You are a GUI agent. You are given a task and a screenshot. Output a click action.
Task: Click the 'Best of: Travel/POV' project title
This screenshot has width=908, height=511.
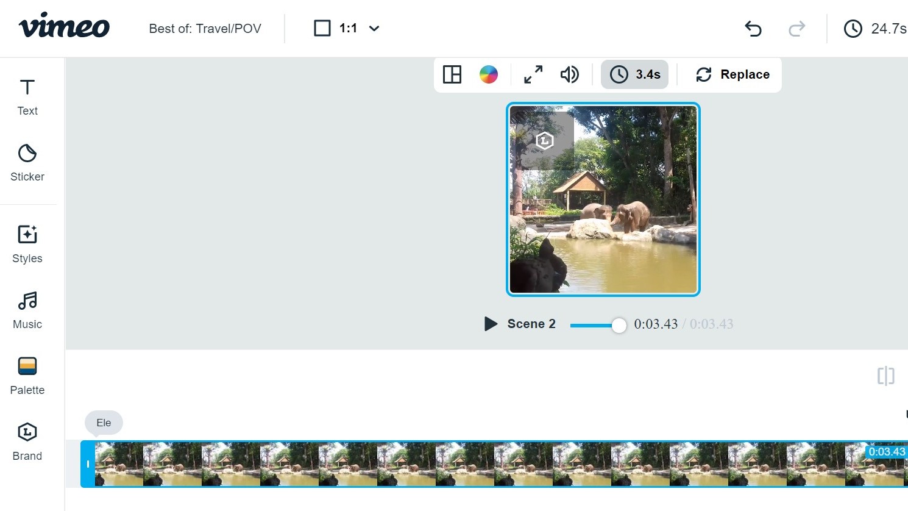pos(205,28)
